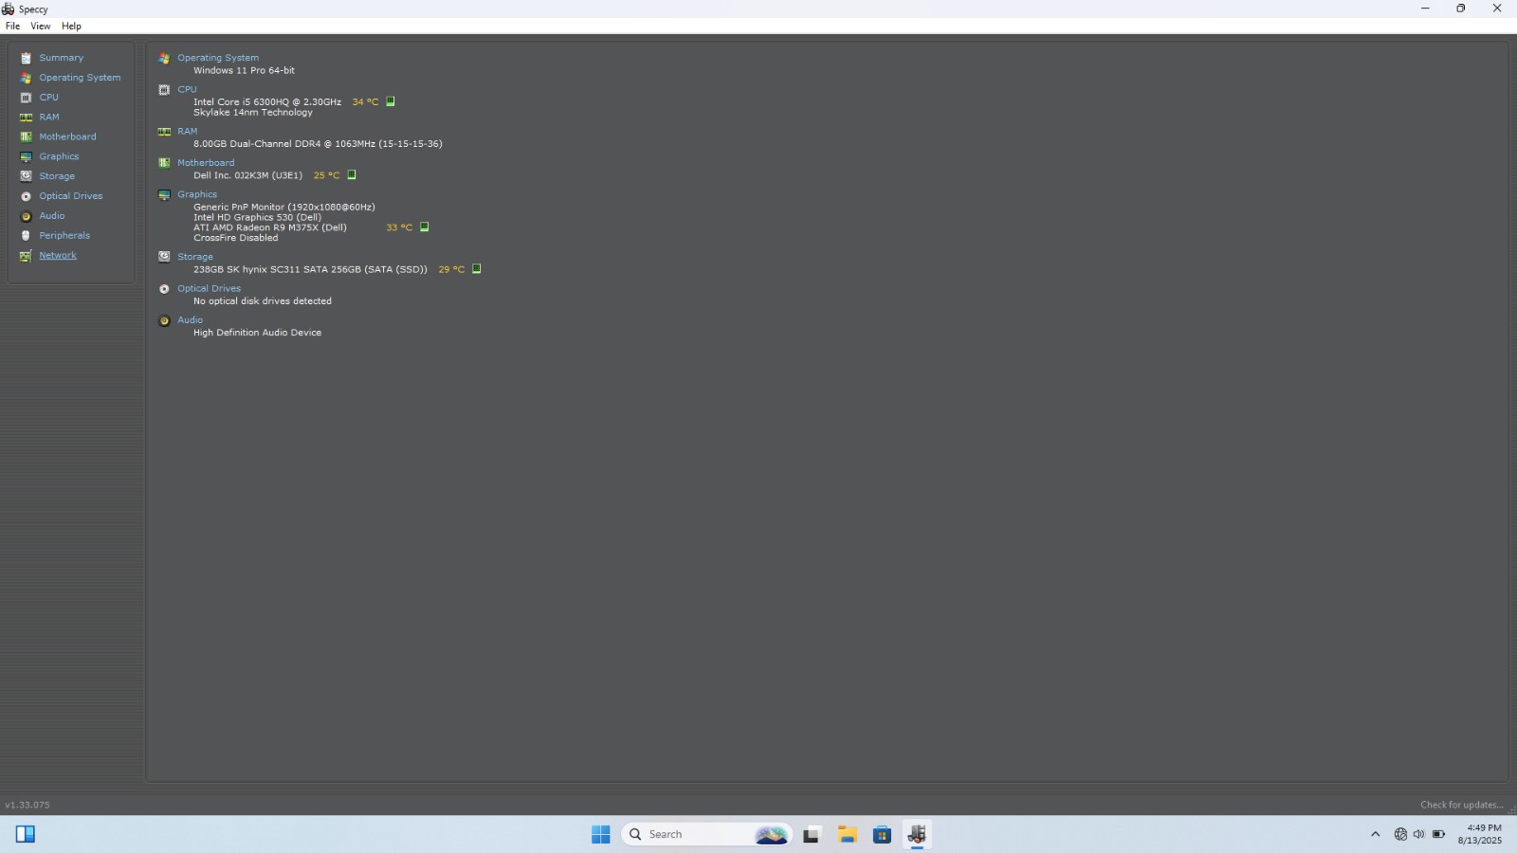Click the icon beside the Motherboard heading
This screenshot has height=853, width=1517.
[164, 163]
